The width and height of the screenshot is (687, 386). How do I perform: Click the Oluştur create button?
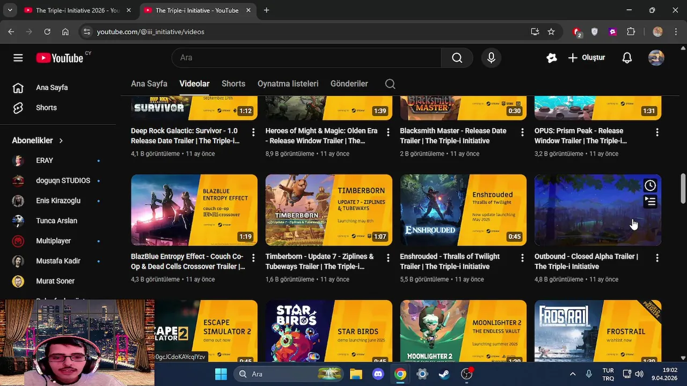(586, 58)
